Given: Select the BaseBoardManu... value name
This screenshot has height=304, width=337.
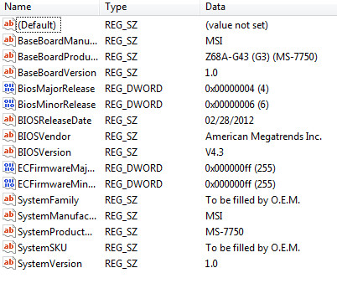Looking at the screenshot, I should 58,41.
